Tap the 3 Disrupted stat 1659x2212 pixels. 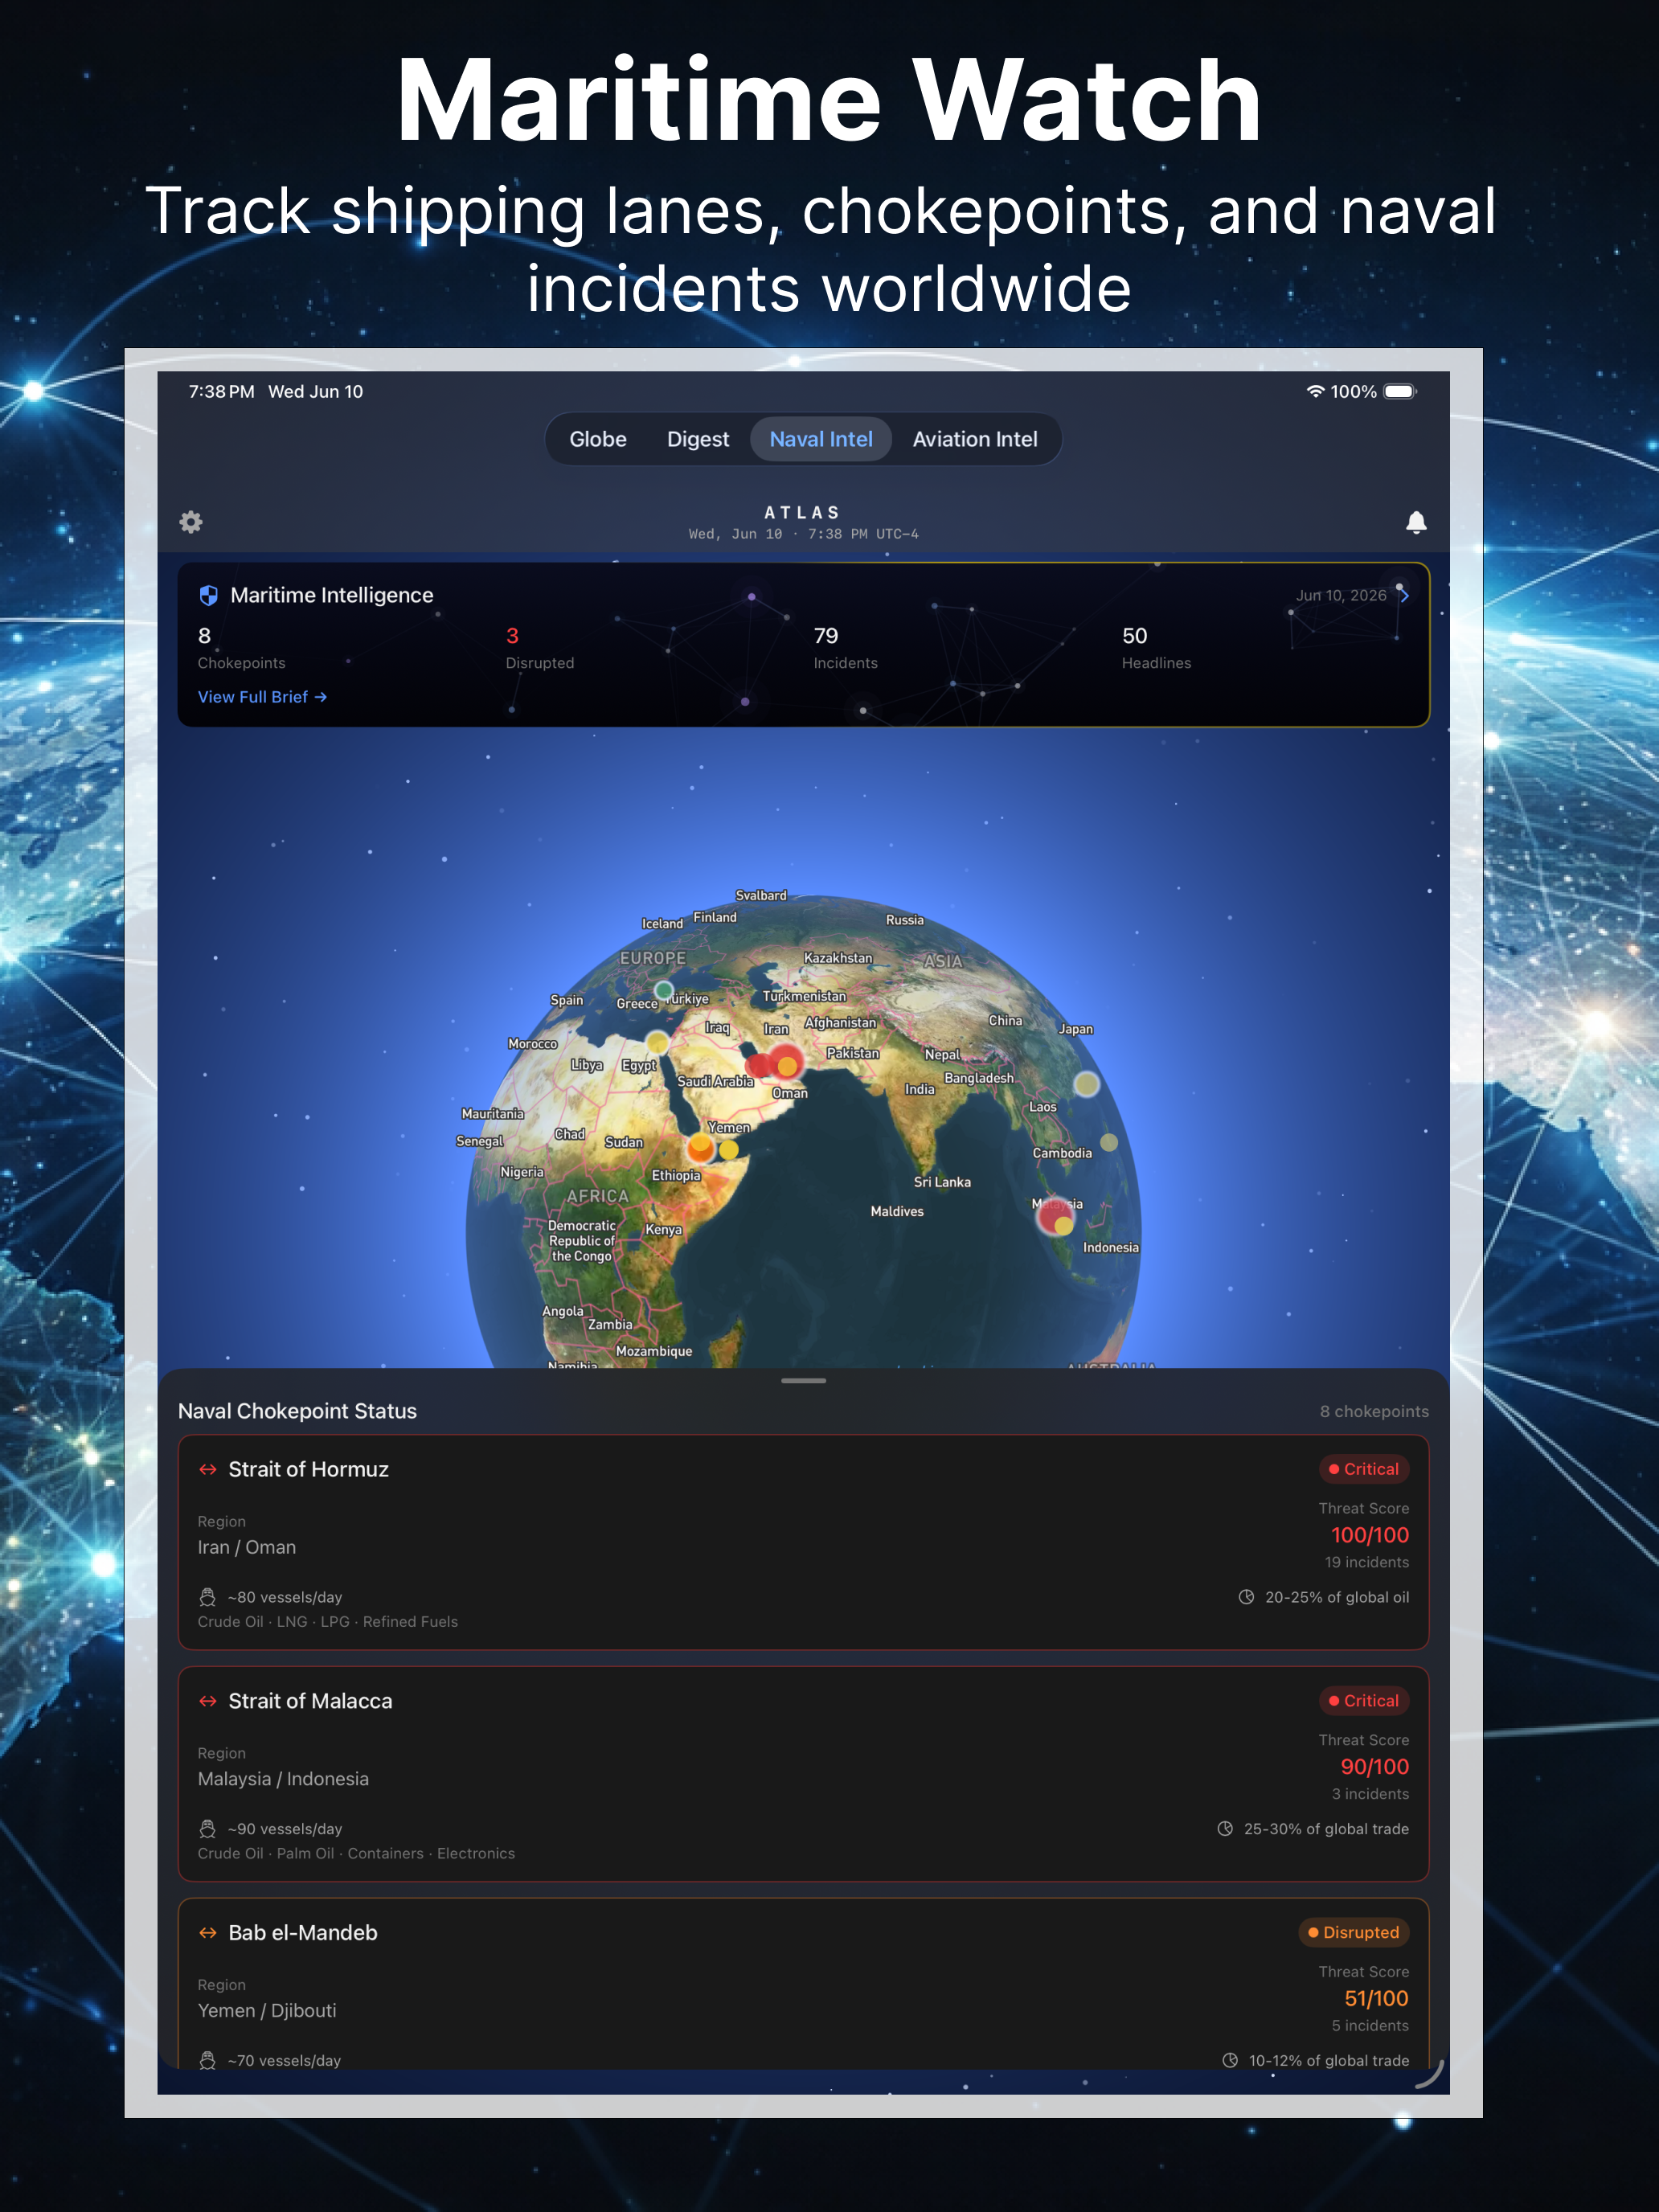point(540,648)
